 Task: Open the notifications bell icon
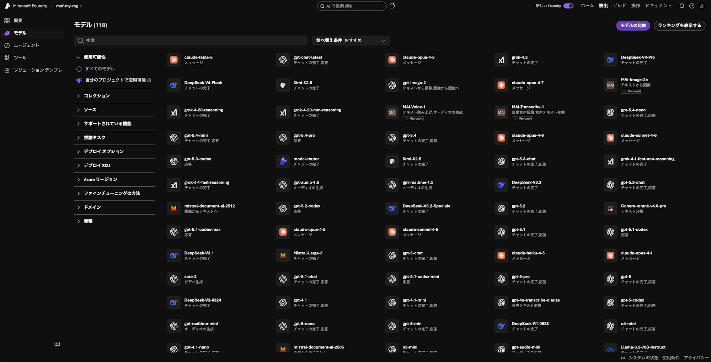point(681,6)
